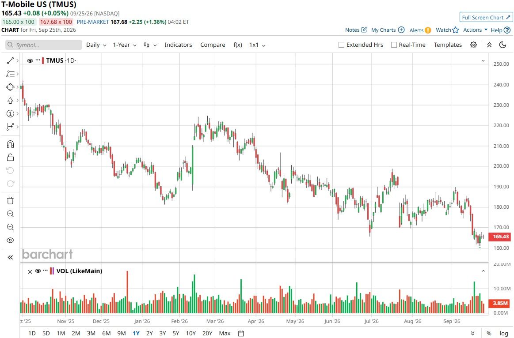Viewport: 514px width, 338px height.
Task: Open the Indicators menu
Action: (178, 45)
